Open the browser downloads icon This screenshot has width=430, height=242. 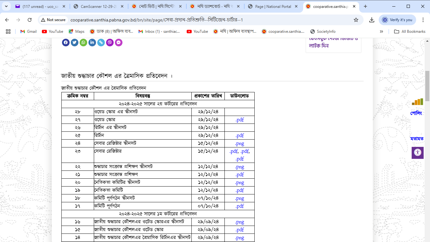[x=372, y=20]
